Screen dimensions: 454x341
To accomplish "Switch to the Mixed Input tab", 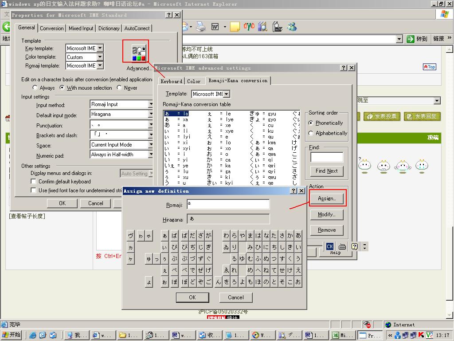I will coord(81,28).
